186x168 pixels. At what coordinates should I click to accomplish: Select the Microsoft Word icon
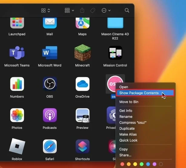50,53
